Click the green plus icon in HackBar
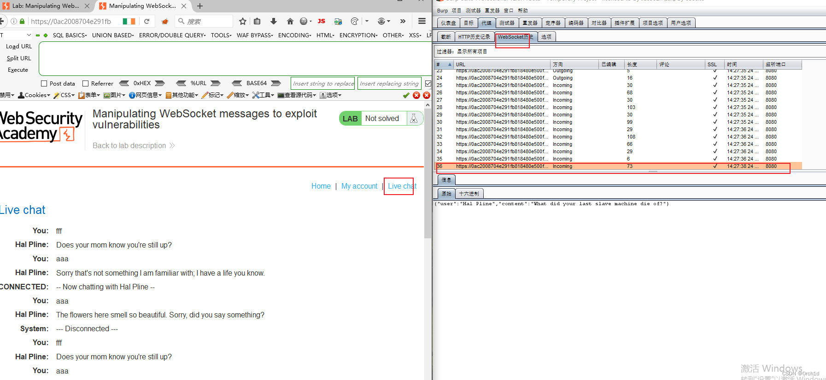The image size is (826, 380). [45, 35]
